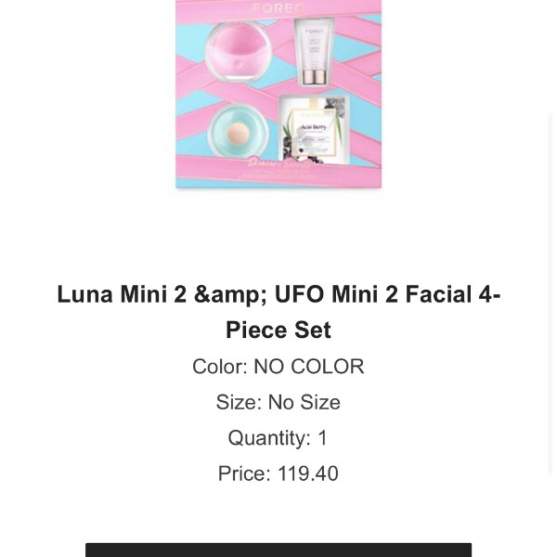This screenshot has width=557, height=557.
Task: Click the white FOREO cream tube
Action: pyautogui.click(x=314, y=52)
